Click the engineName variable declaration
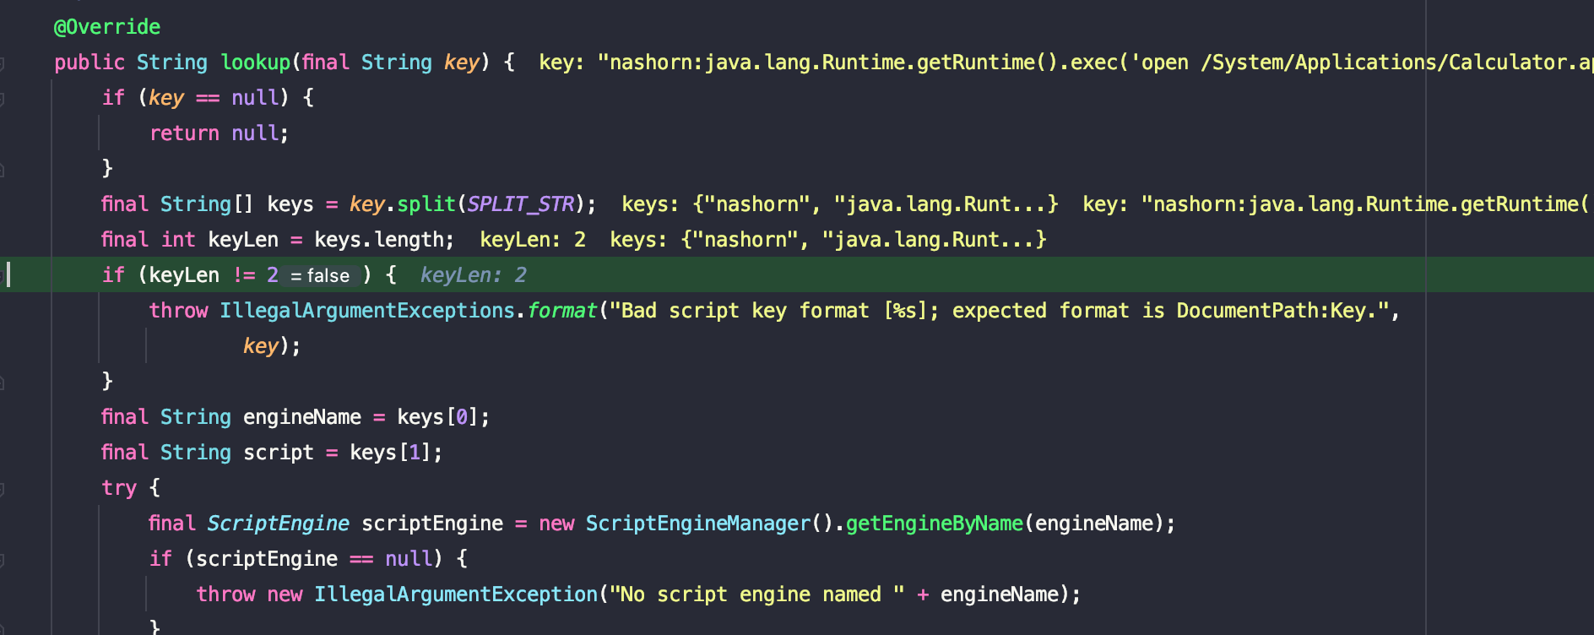 pyautogui.click(x=302, y=417)
